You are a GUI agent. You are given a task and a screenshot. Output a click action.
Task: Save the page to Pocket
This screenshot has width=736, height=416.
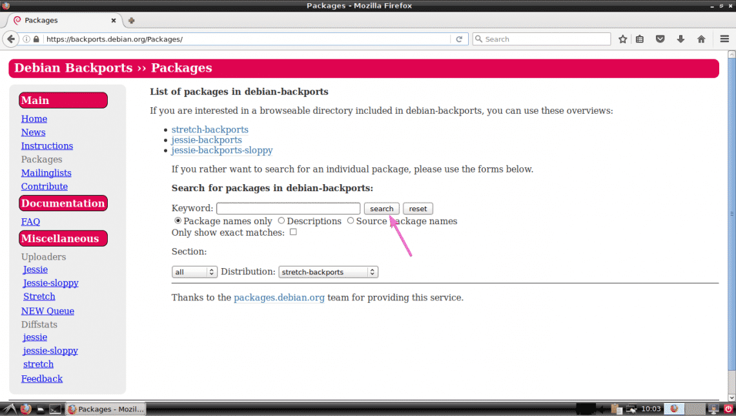click(x=660, y=39)
